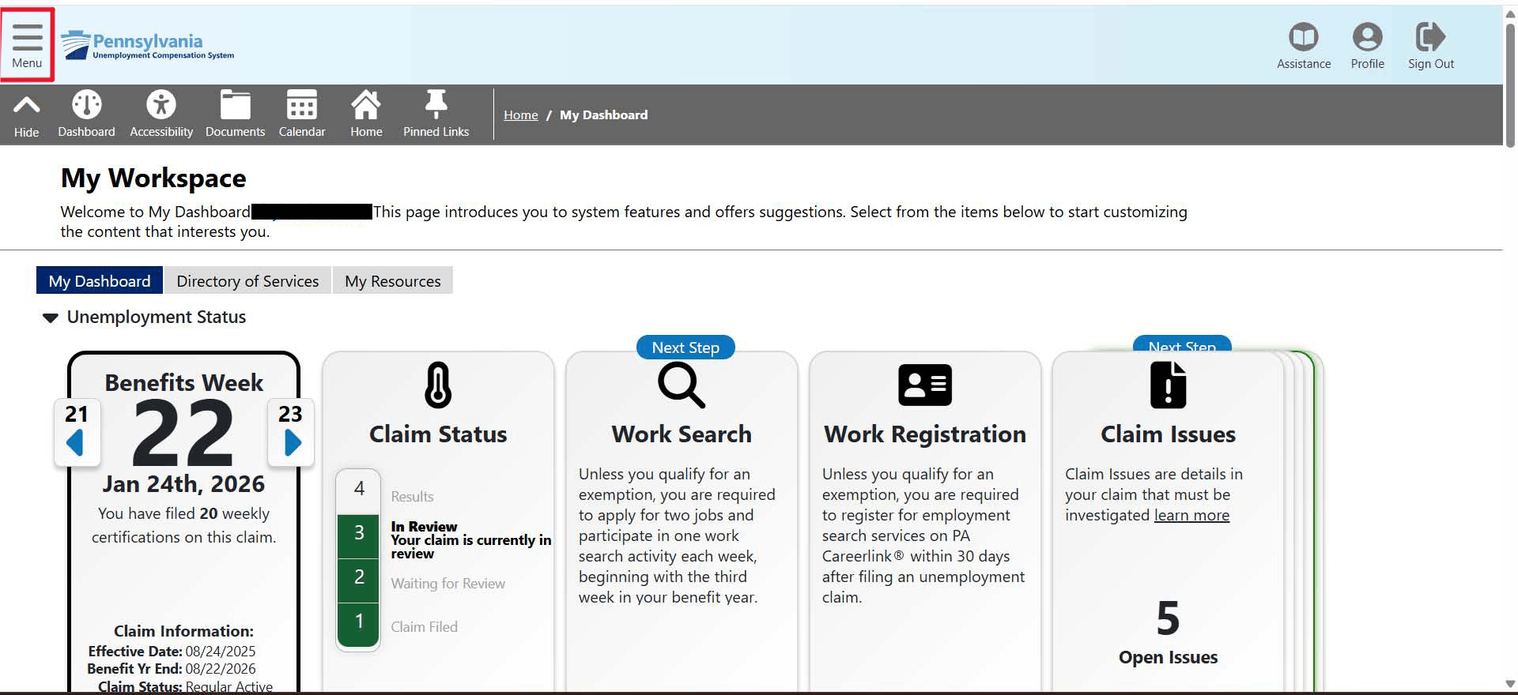1518x695 pixels.
Task: Switch to My Resources tab
Action: point(392,281)
